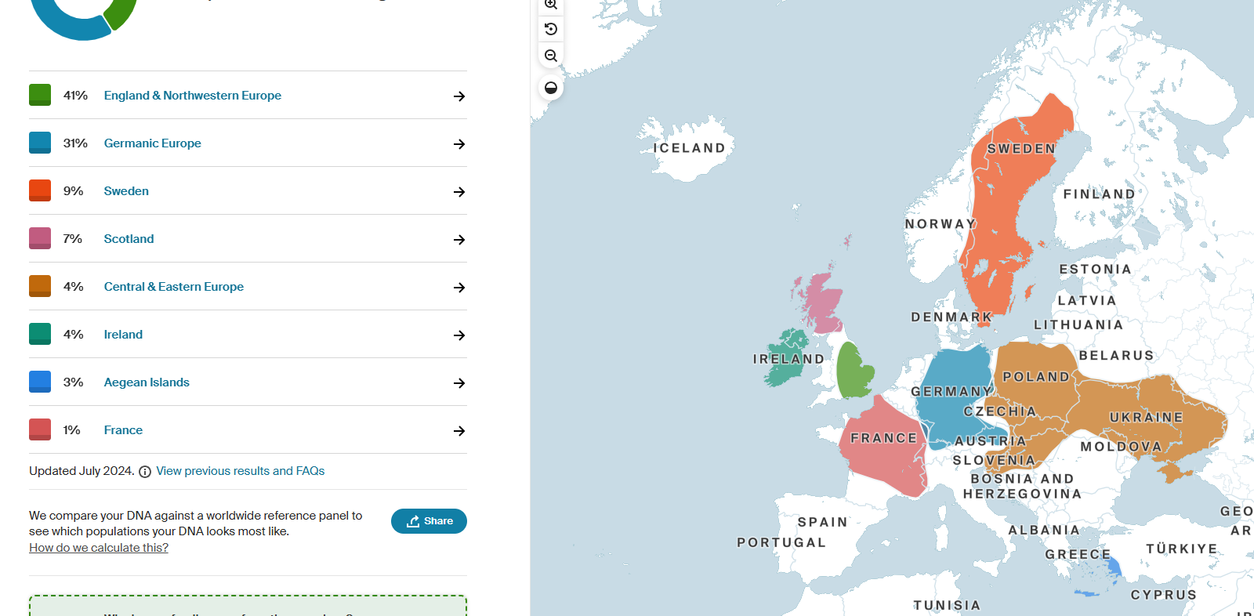Click info icon next to Updated July 2024
Screen dimensions: 1254x616
145,472
